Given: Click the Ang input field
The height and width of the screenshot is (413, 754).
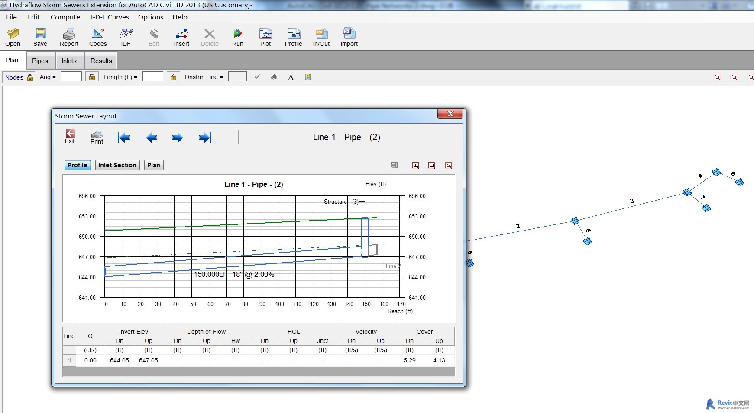Looking at the screenshot, I should [x=71, y=77].
